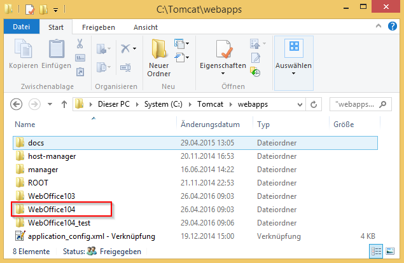Click the delete X icon
Screen dimensions: 404x263
[125, 48]
